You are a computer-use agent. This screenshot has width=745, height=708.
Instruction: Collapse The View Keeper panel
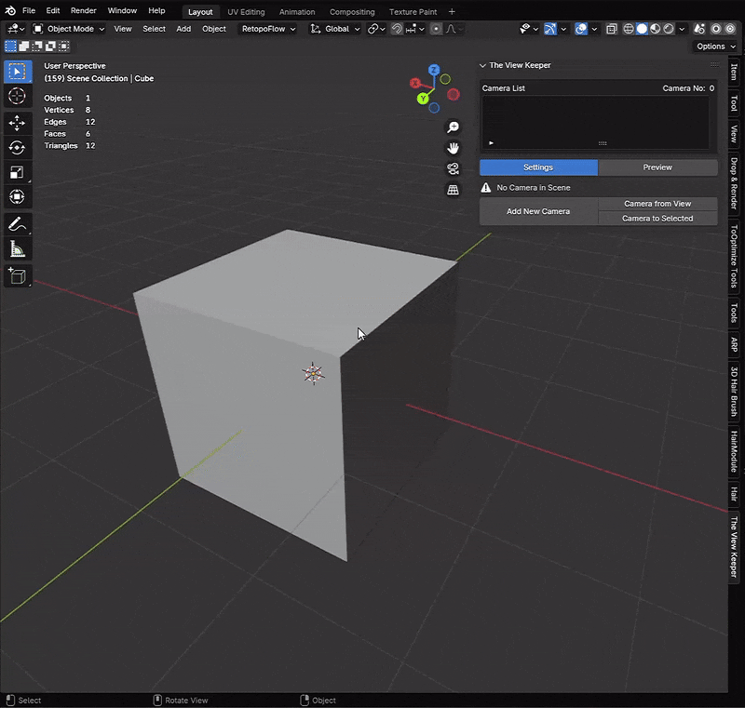point(482,65)
